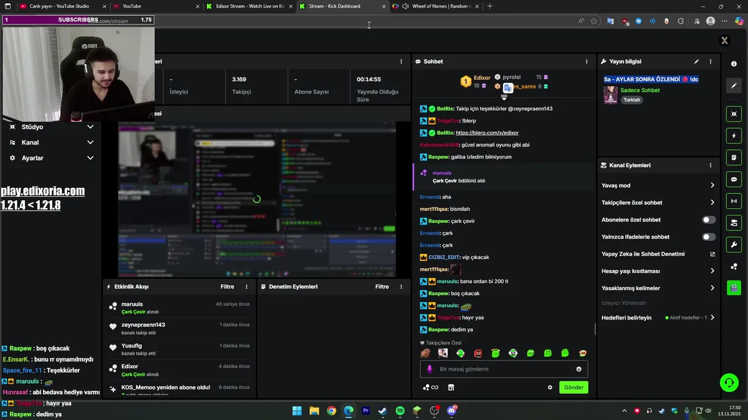Insert the angry red face emote
This screenshot has height=420, width=748.
point(478,353)
